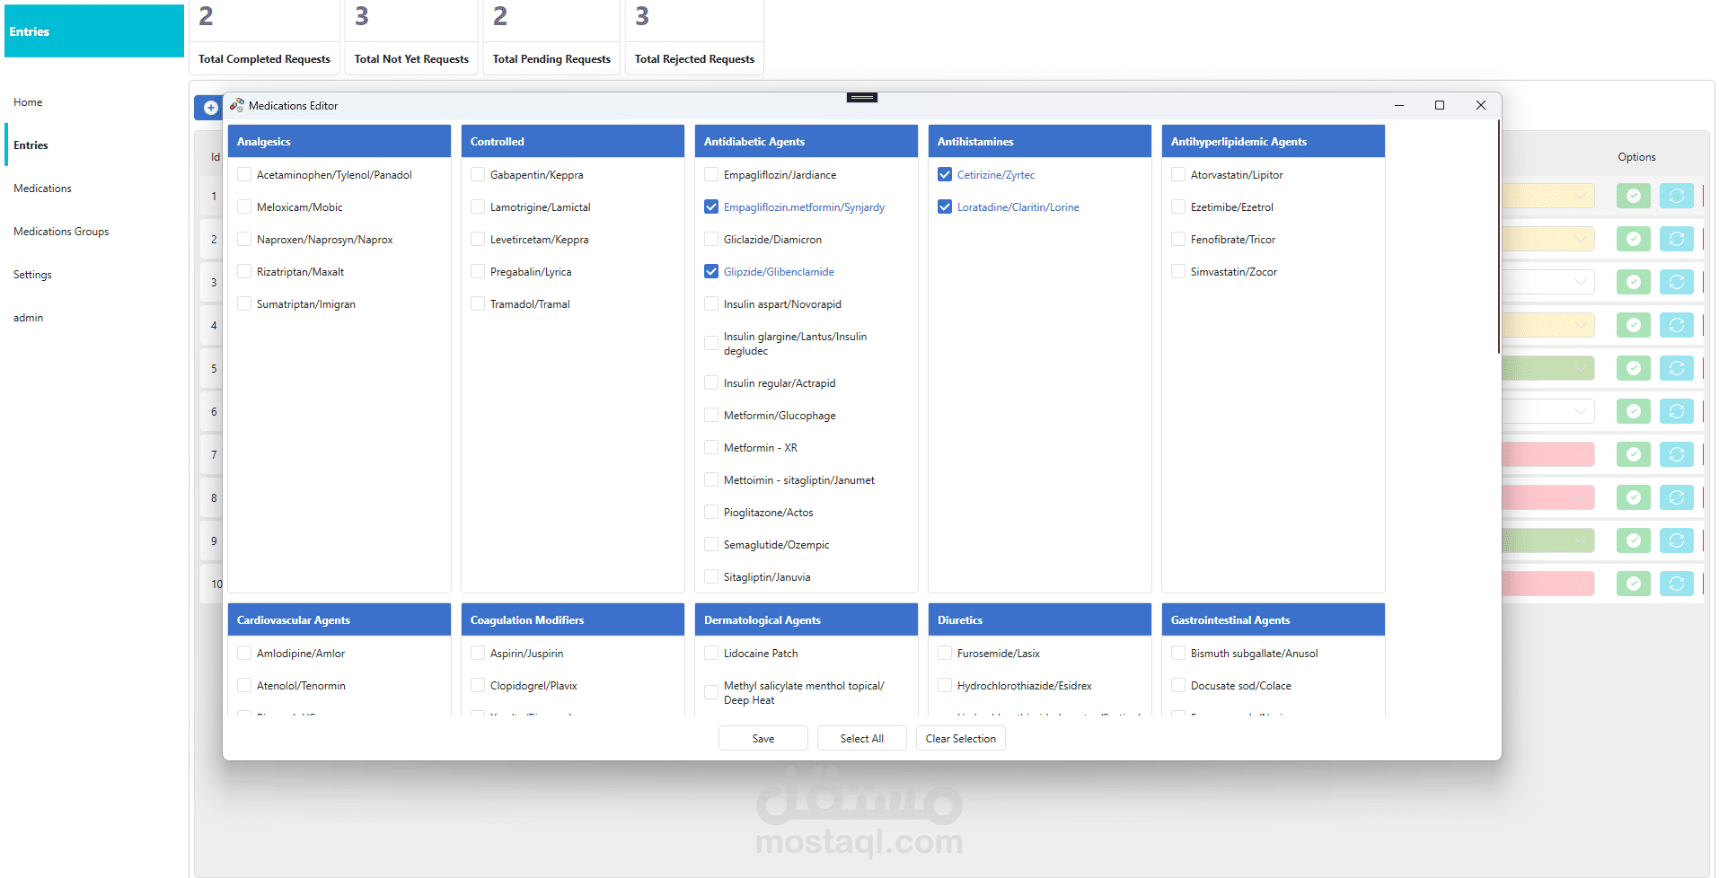Open the yellow status dropdown in row 1
The width and height of the screenshot is (1719, 878).
(x=1548, y=196)
